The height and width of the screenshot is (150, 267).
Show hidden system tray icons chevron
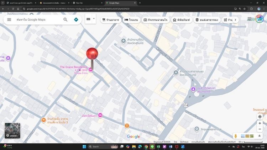[x=229, y=146]
